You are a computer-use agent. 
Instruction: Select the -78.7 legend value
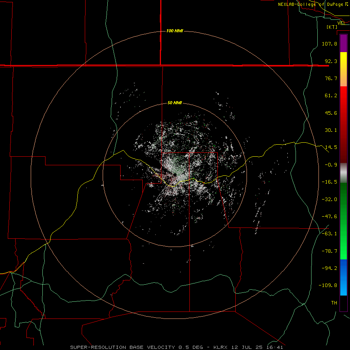(329, 251)
